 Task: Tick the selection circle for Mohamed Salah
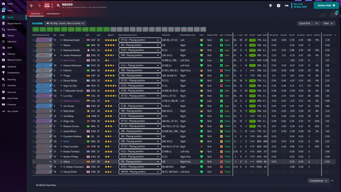tap(34, 40)
